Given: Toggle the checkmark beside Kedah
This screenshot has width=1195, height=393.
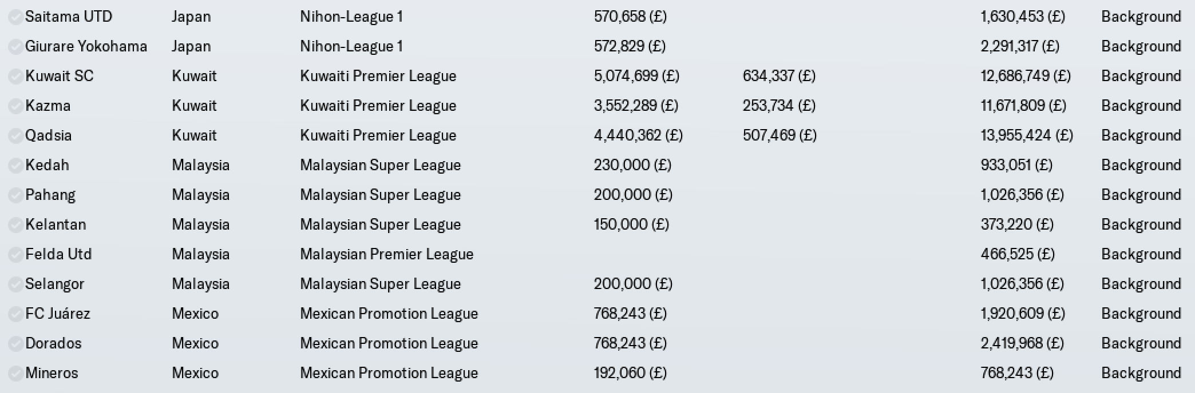Looking at the screenshot, I should 15,166.
